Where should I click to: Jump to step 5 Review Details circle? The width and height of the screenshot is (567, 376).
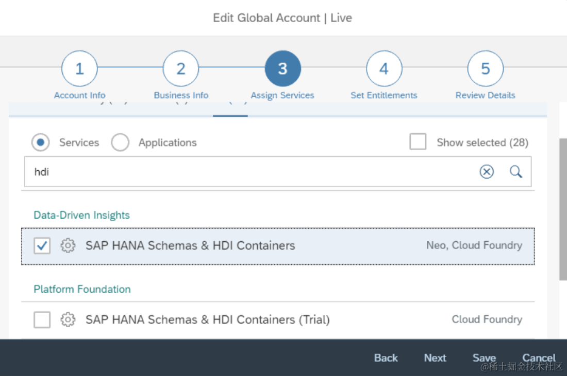click(x=486, y=69)
